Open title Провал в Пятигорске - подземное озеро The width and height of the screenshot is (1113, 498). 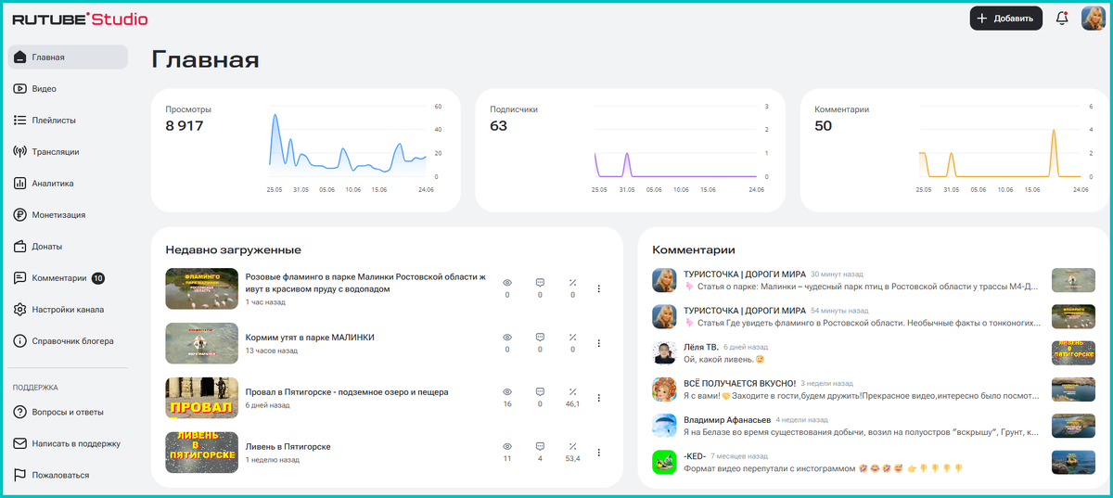[347, 392]
